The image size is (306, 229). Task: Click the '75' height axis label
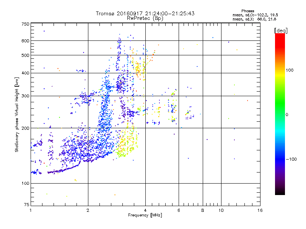click(27, 205)
